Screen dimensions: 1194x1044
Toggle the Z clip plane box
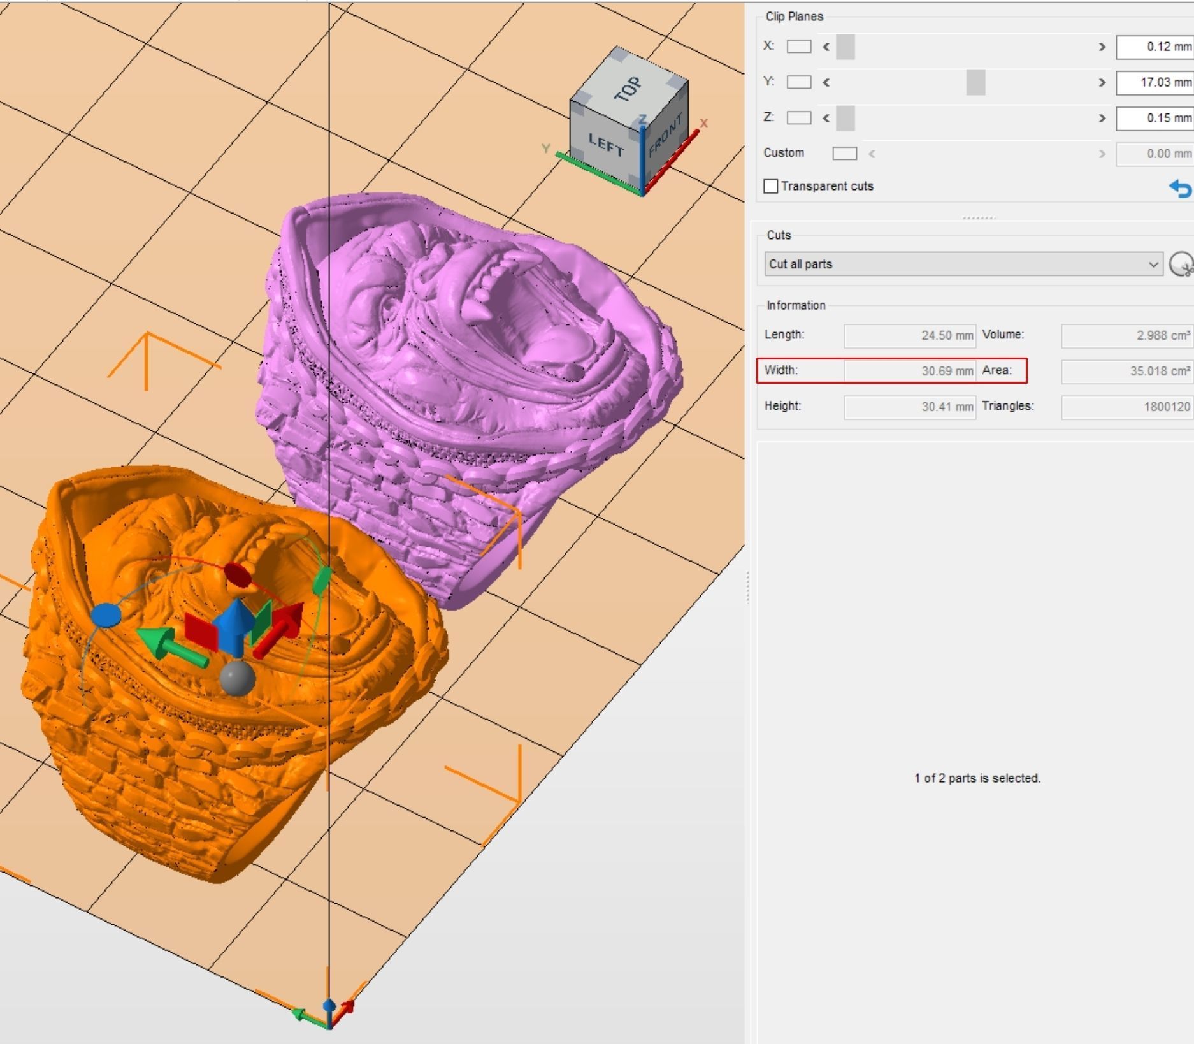click(799, 118)
